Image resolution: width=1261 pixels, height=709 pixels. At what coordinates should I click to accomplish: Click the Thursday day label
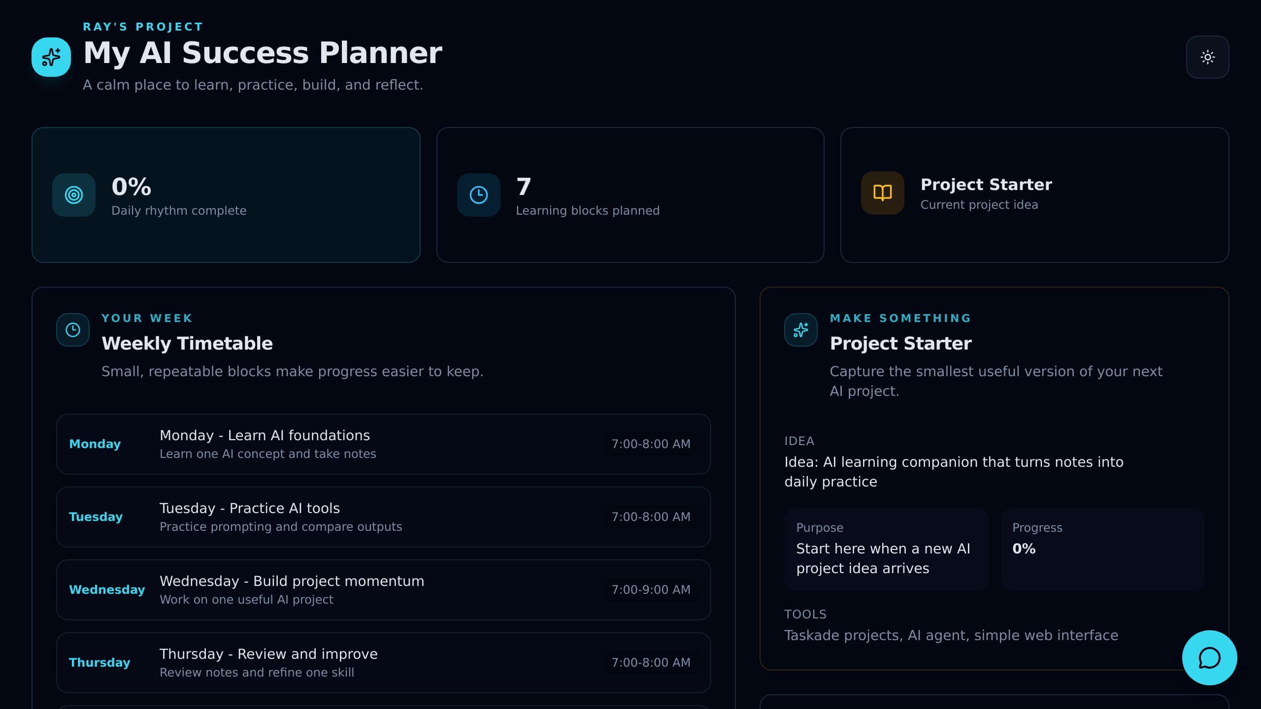100,663
